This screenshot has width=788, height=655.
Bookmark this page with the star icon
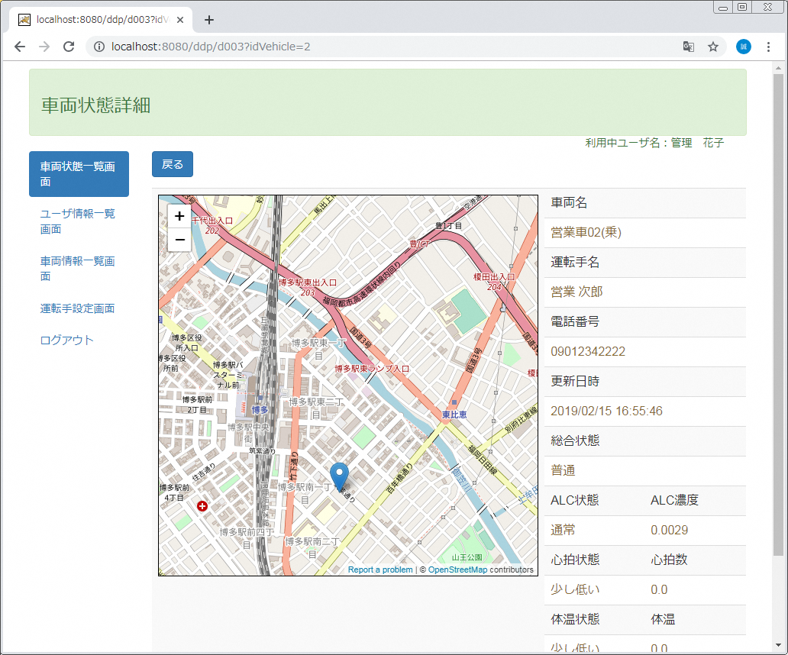pyautogui.click(x=713, y=47)
